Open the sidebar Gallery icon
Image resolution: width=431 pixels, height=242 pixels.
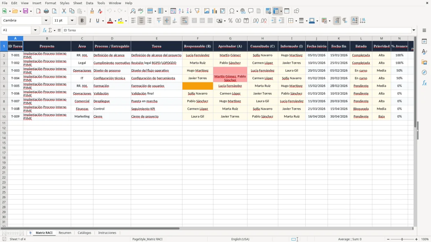click(424, 62)
